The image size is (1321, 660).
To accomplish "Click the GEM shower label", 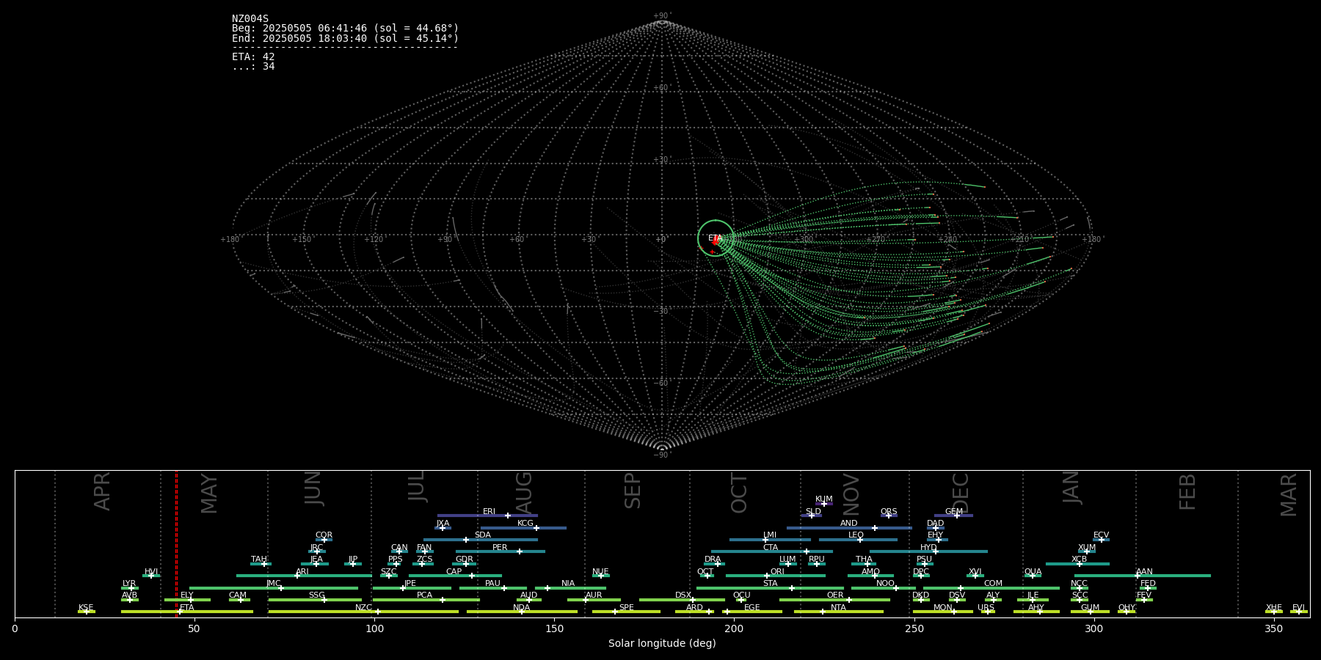I will point(953,512).
